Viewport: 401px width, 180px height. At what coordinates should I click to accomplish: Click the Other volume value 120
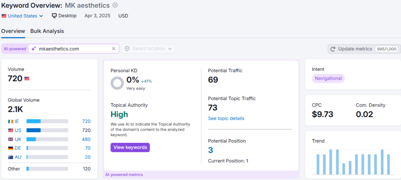87,169
